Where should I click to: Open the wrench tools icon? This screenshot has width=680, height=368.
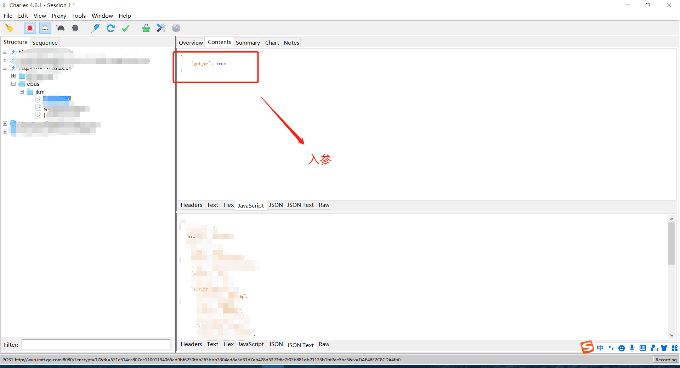point(161,28)
